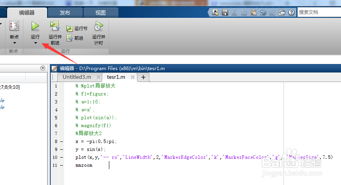
Task: Click the copy icon in quick toolbar
Action: 244,12
